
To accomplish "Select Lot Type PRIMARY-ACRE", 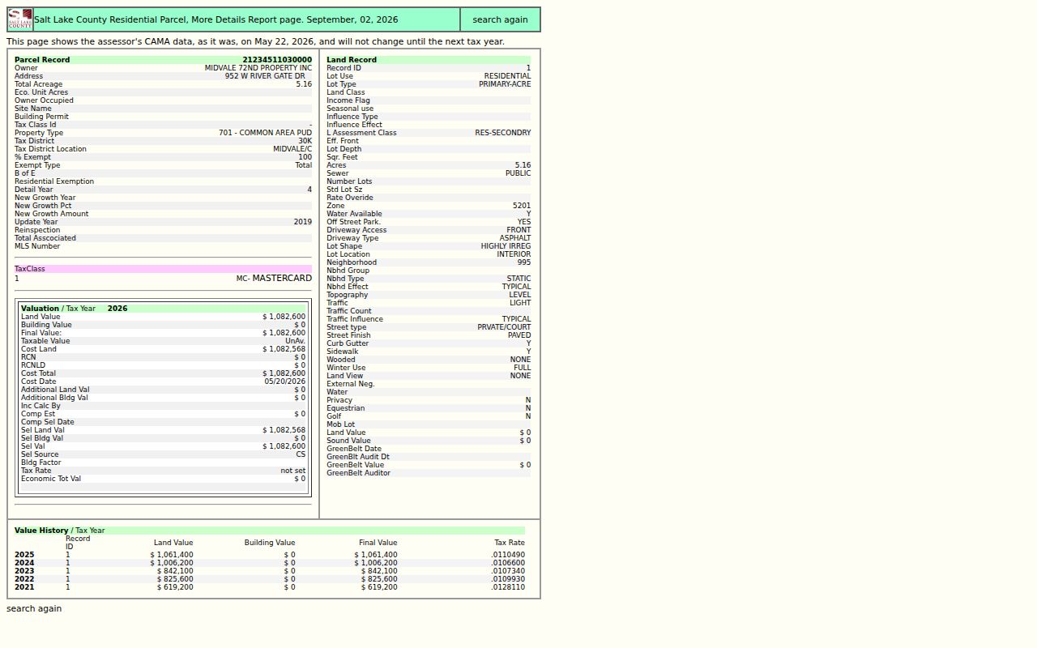I will point(505,84).
